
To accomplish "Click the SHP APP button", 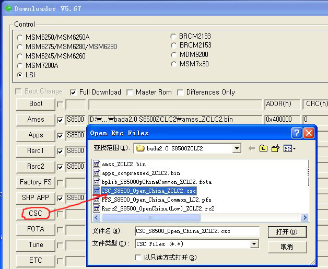I will (36, 198).
